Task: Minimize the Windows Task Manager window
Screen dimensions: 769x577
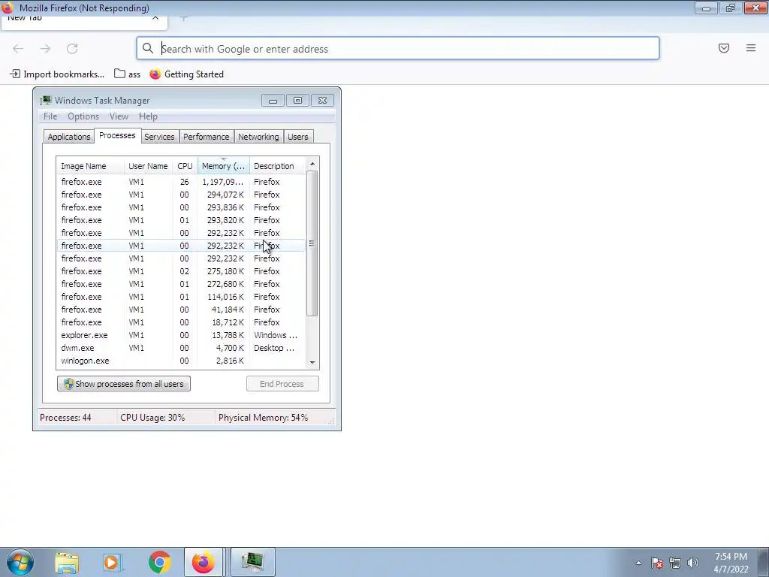Action: 273,101
